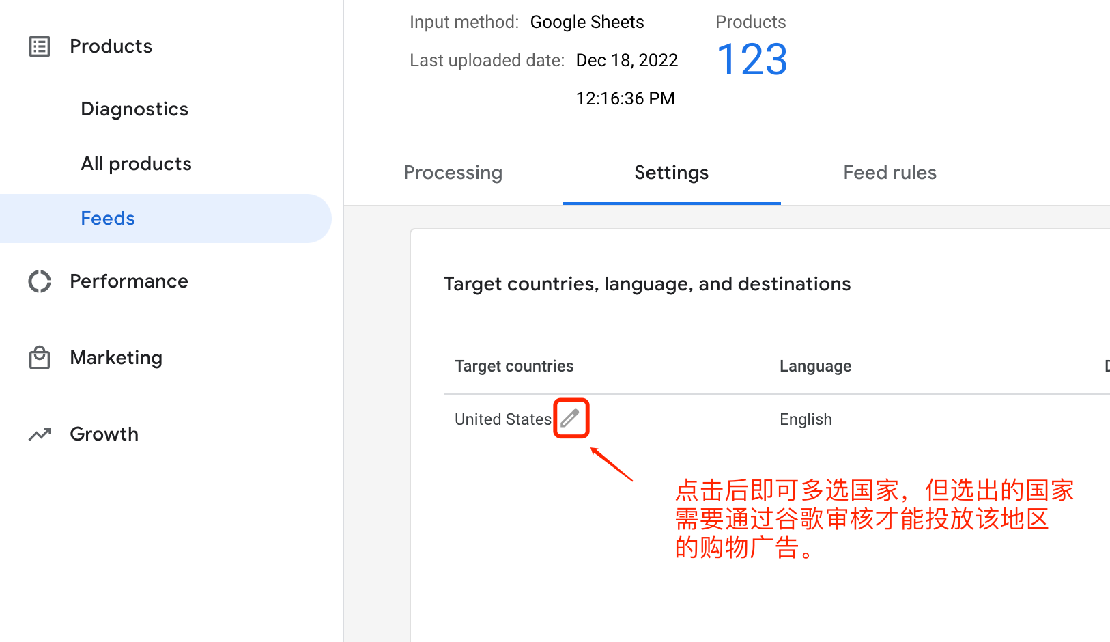Click the United States country cell
Viewport: 1110px width, 642px height.
(503, 419)
